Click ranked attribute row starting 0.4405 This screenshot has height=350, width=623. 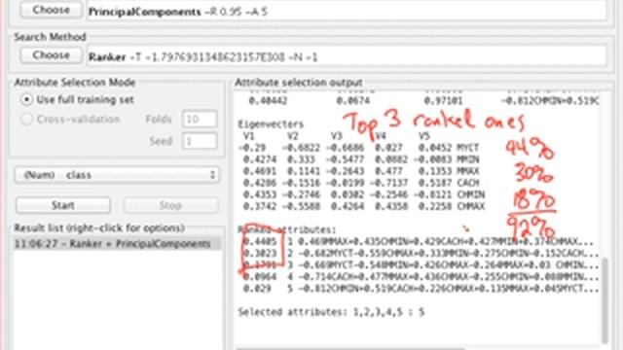point(418,241)
